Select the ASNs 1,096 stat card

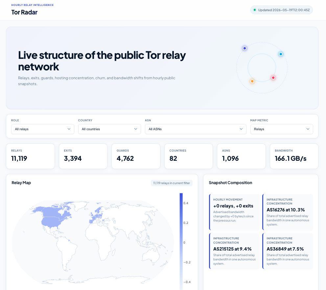pos(242,156)
